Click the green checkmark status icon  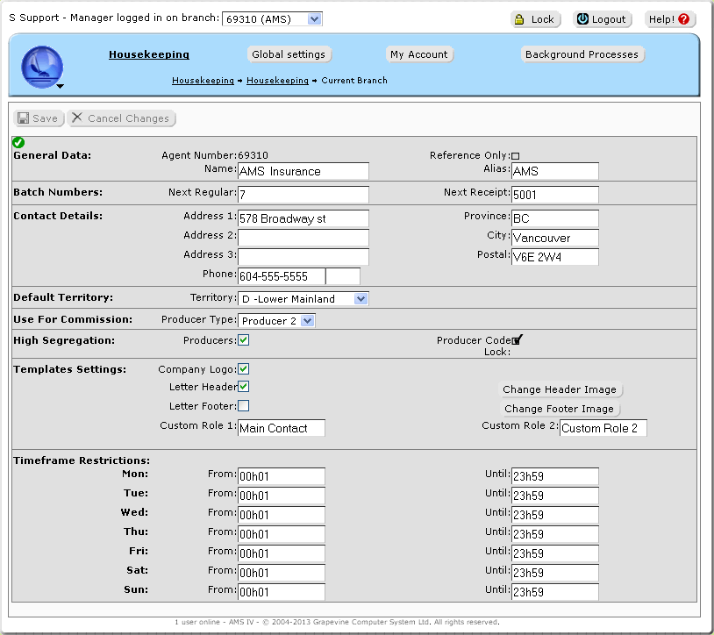pos(18,142)
